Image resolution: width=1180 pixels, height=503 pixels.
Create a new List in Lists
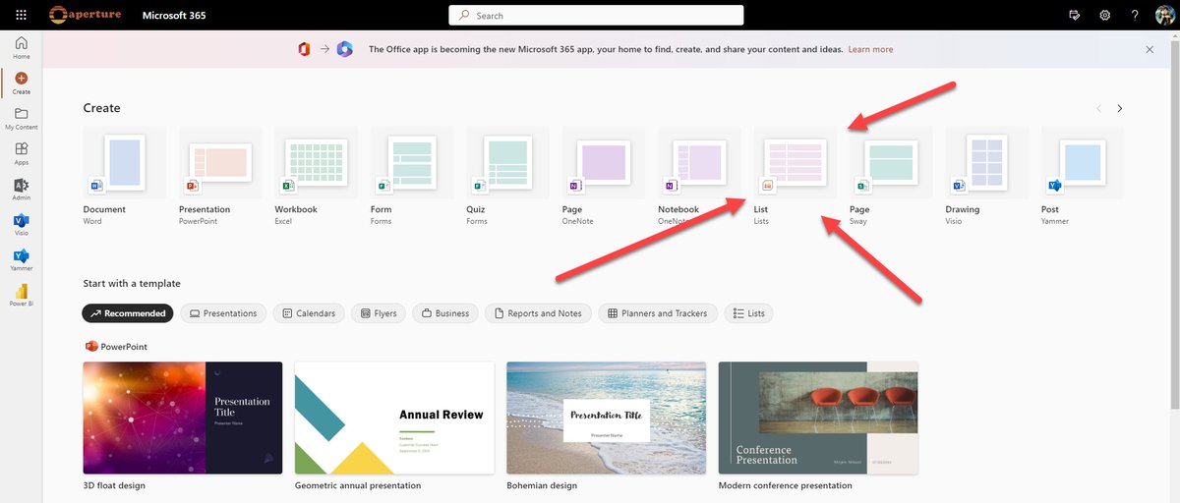(795, 176)
